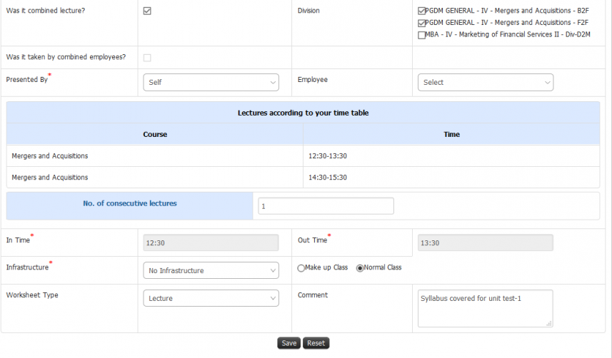This screenshot has width=612, height=358.
Task: Reset the form fields
Action: (x=316, y=343)
